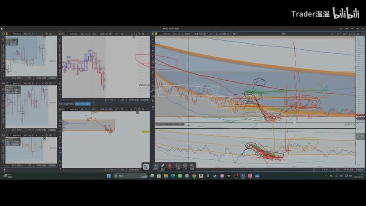366x206 pixels.
Task: Select the red highlighter in annotation toolbar
Action: click(x=170, y=167)
